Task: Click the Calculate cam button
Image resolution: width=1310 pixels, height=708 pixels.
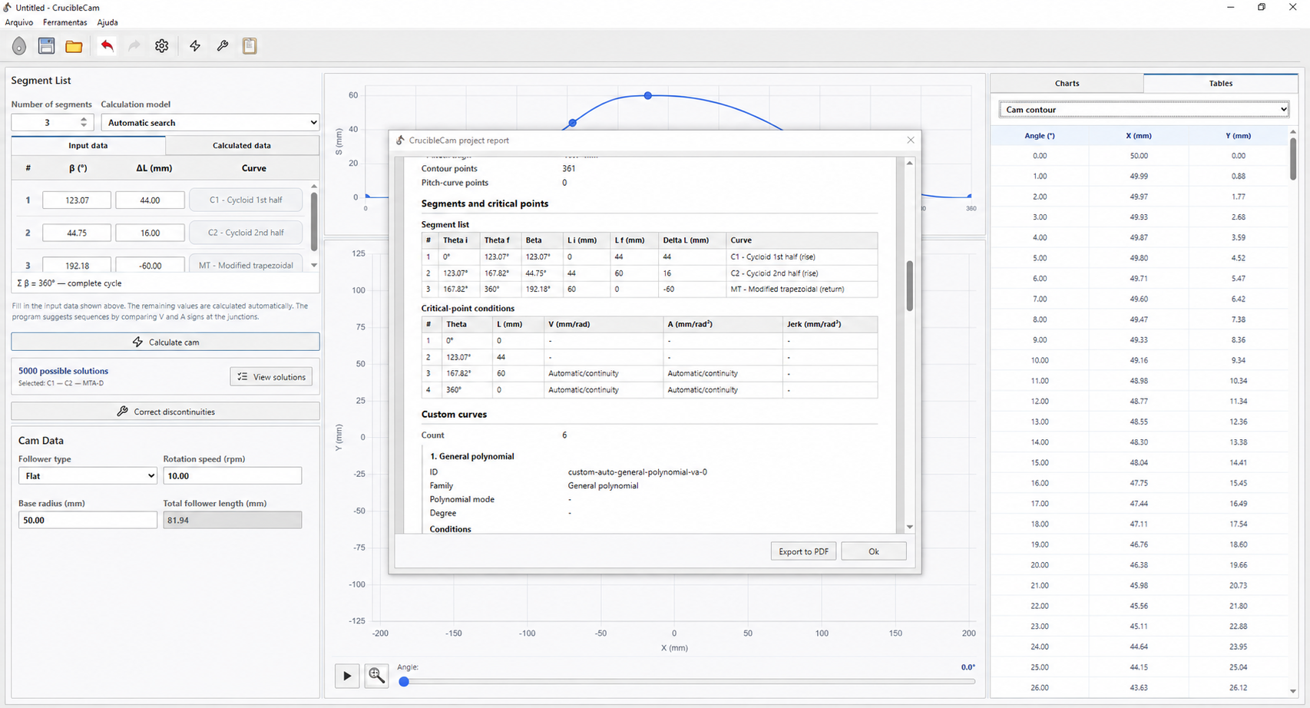Action: 165,342
